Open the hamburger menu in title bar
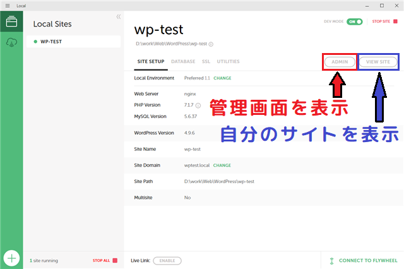The image size is (404, 269). tap(8, 6)
